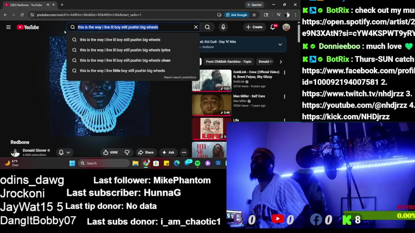Open Spotify from taskbar

[x=197, y=163]
